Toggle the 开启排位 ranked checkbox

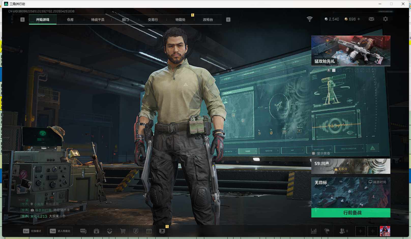tap(316, 169)
